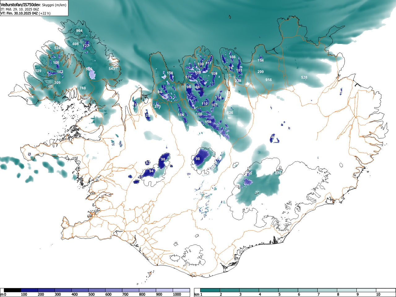Viewport: 396px width, 297px height.
Task: Select the 9–10 km lightest legend swatch
Action: (x=366, y=290)
